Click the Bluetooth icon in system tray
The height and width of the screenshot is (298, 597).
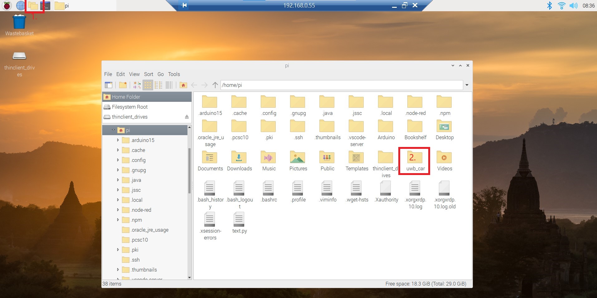click(549, 5)
